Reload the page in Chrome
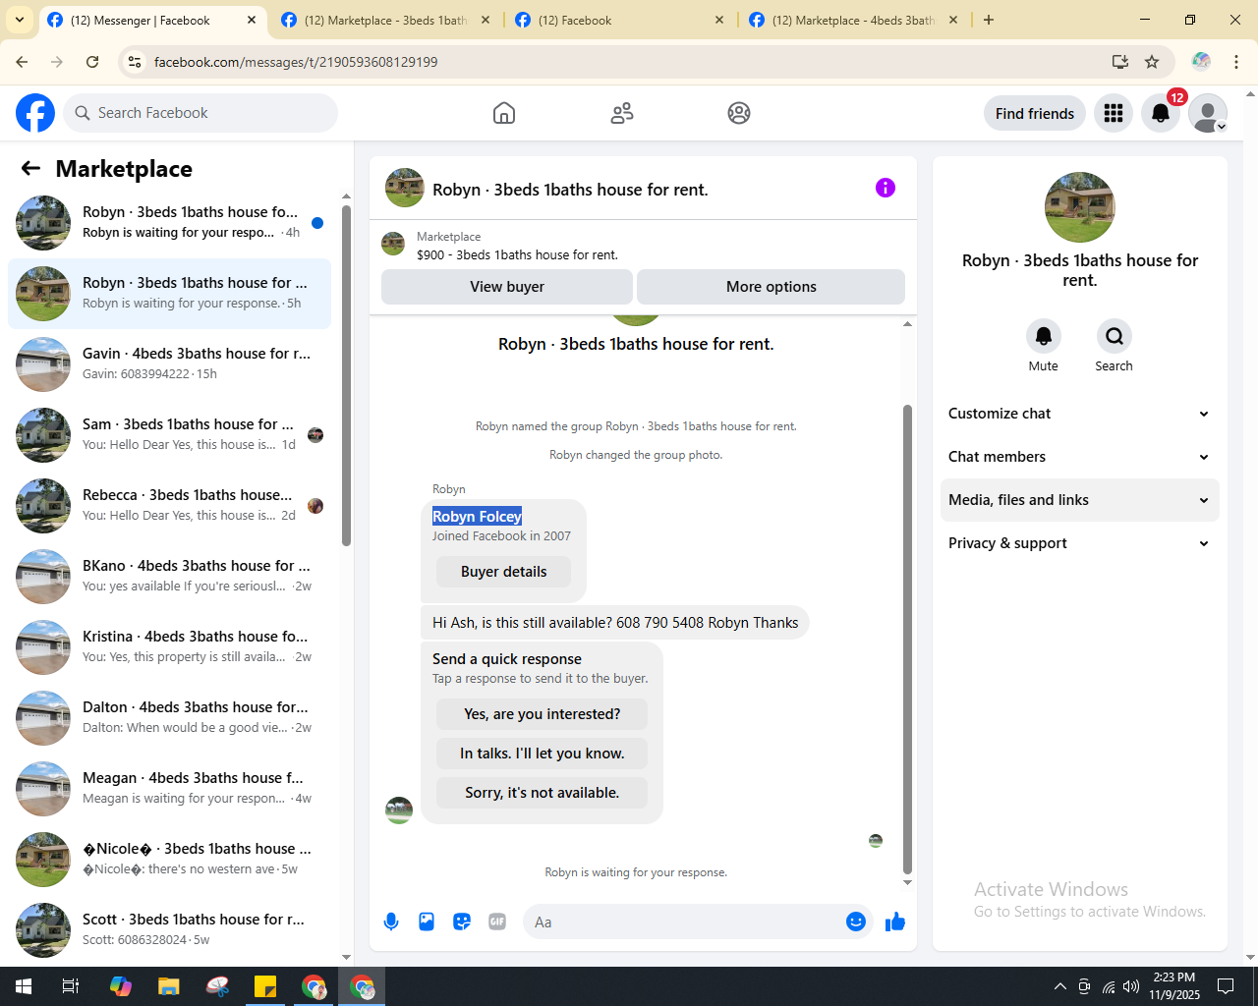This screenshot has height=1006, width=1258. (92, 62)
